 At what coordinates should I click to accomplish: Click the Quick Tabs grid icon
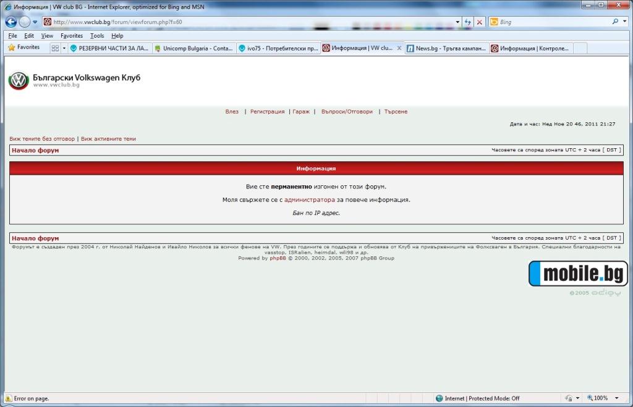[x=55, y=48]
